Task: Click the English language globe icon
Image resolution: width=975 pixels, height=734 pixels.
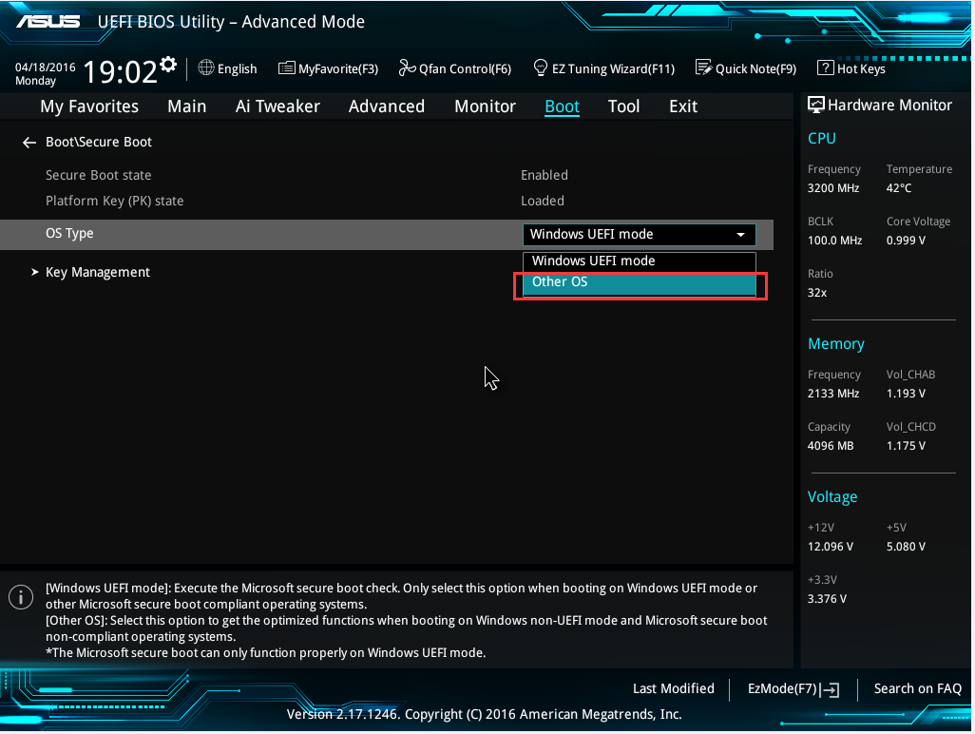Action: 206,68
